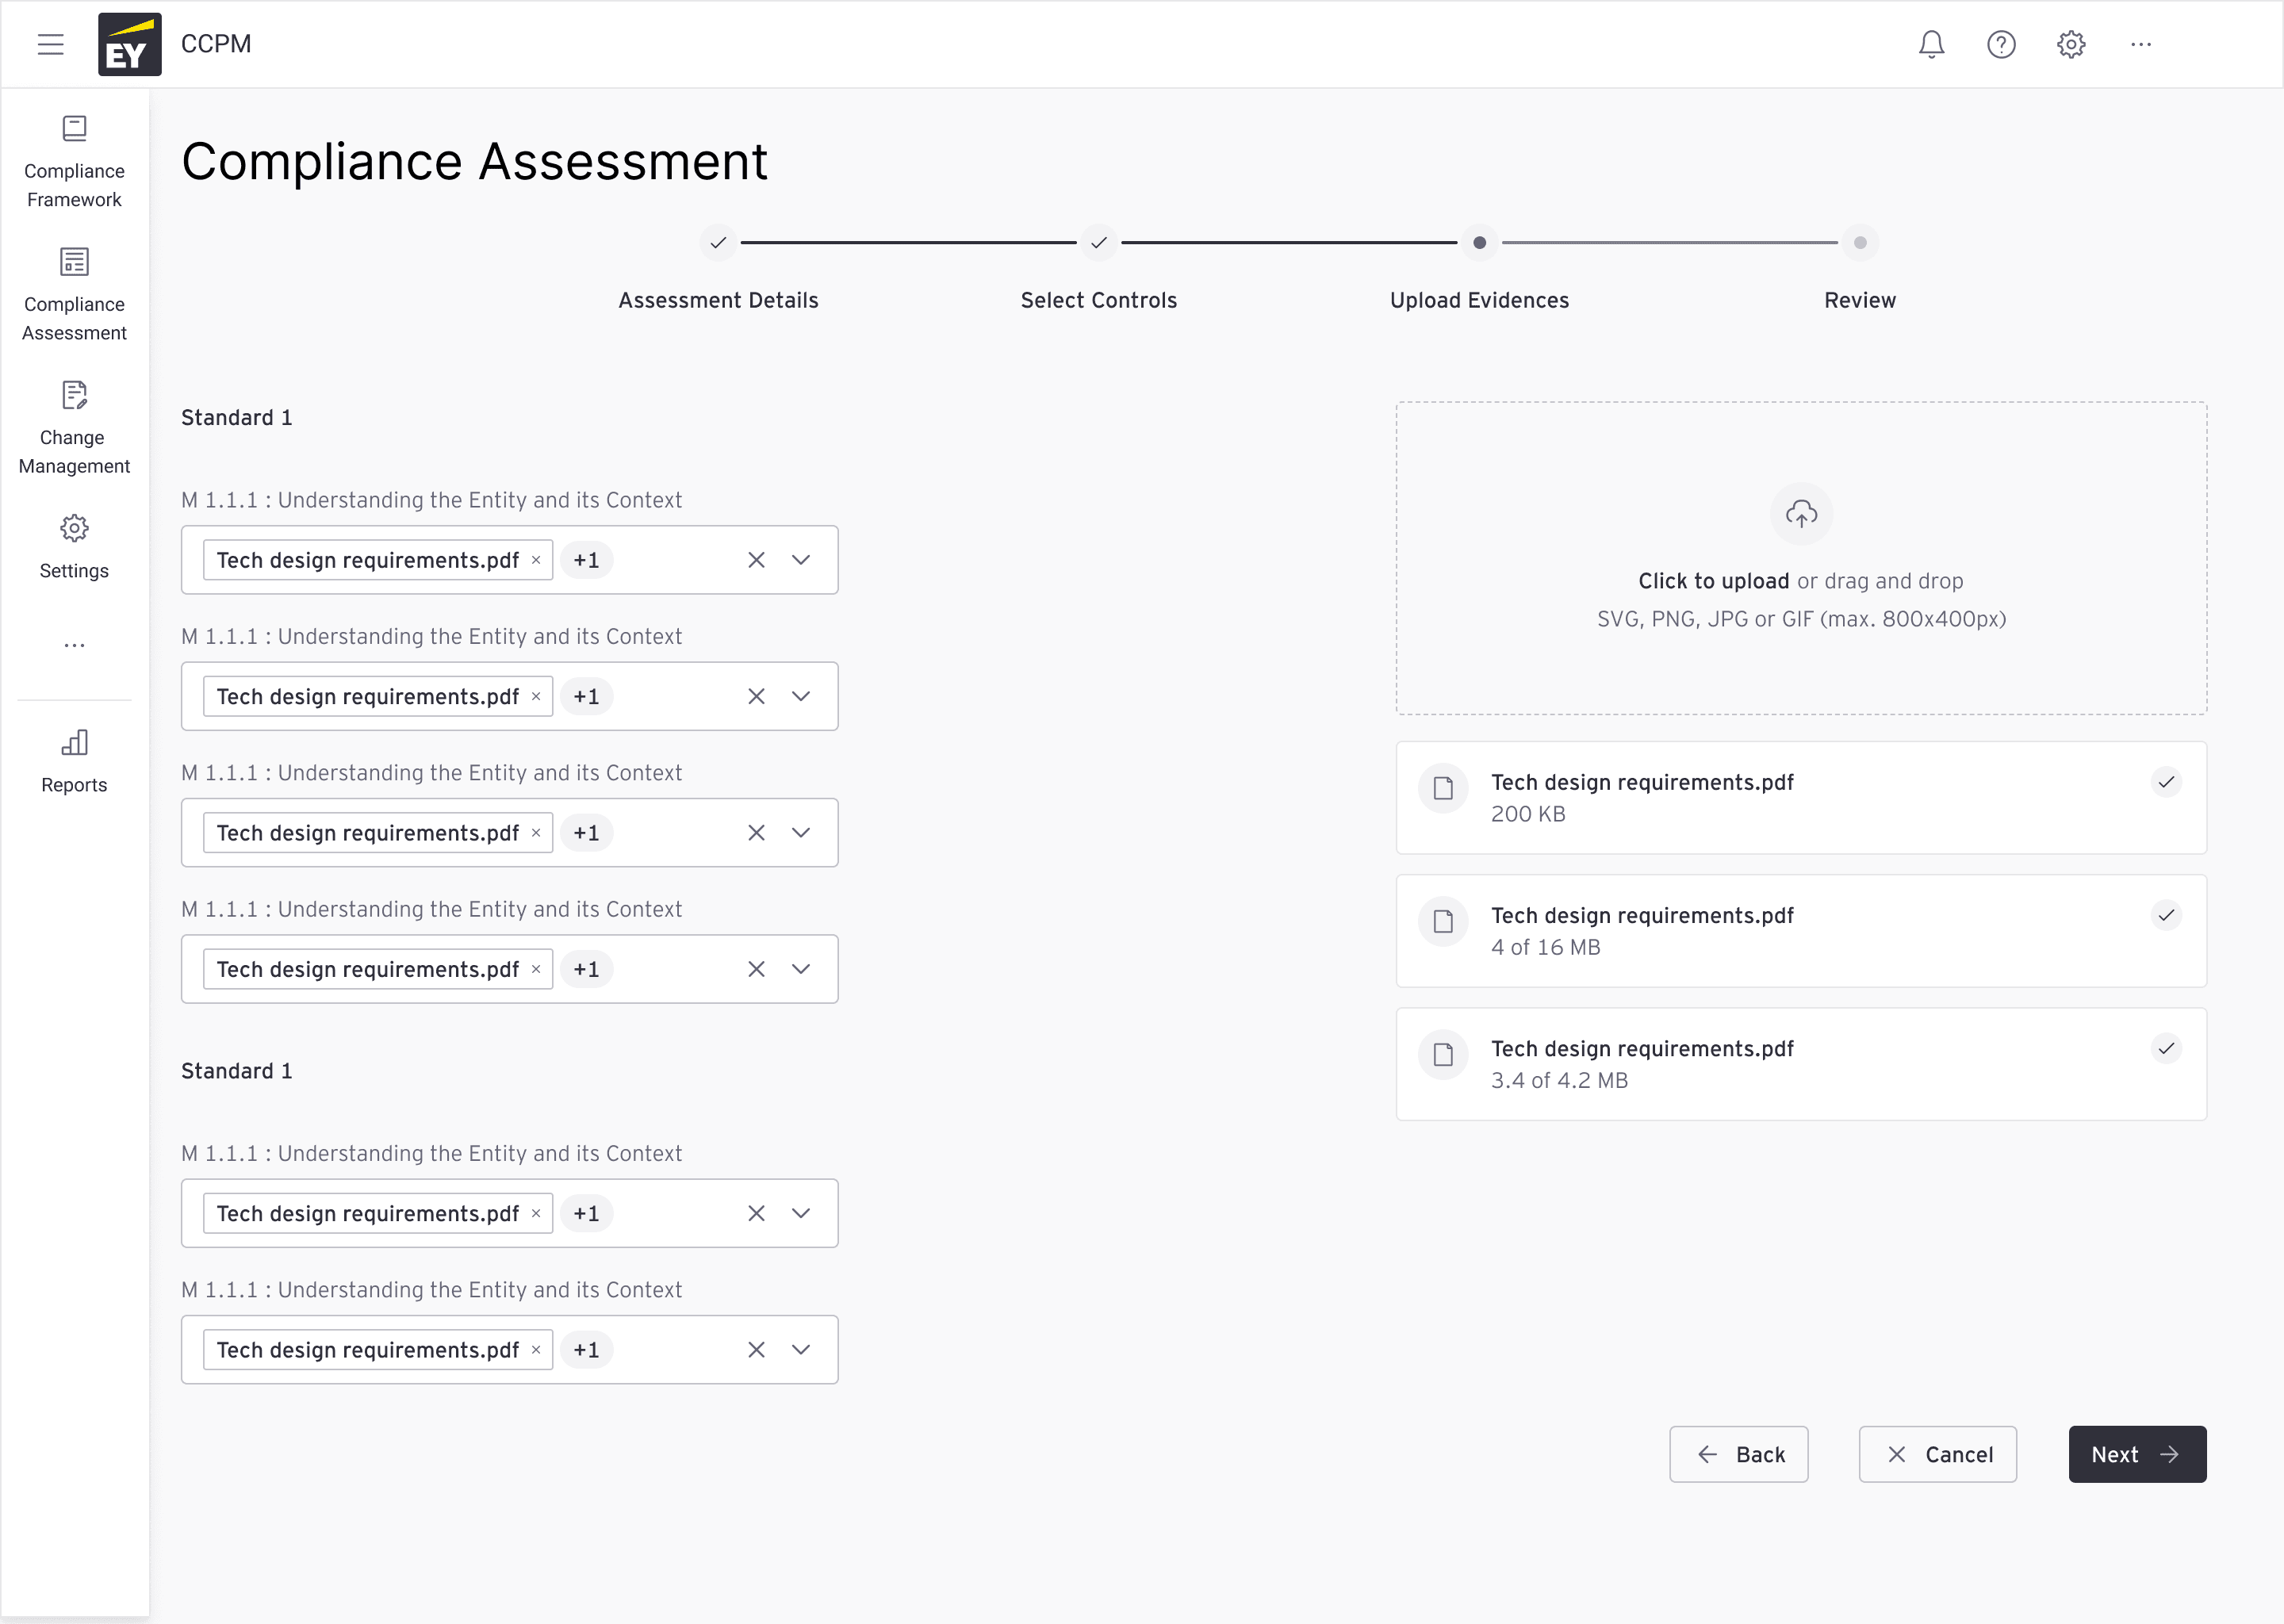Go to Assessment Details step
2284x1624 pixels.
pos(718,243)
